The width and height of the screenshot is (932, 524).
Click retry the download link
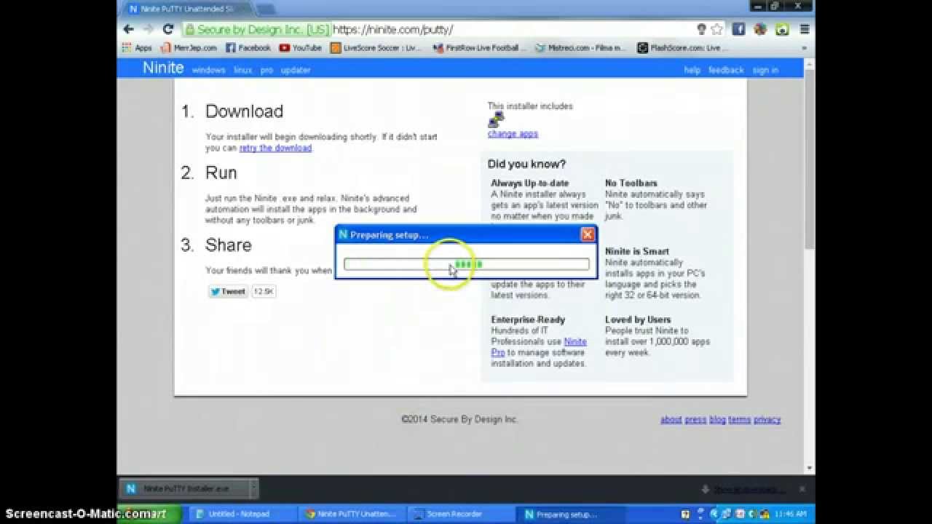click(275, 148)
